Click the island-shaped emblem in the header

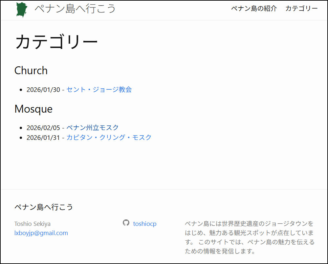21,9
